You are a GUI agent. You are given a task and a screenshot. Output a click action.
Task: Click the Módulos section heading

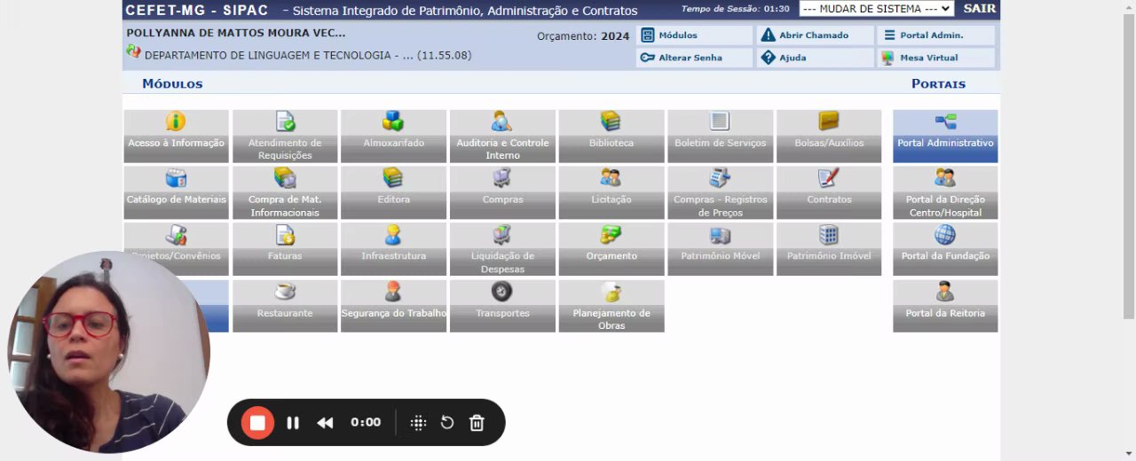(172, 84)
